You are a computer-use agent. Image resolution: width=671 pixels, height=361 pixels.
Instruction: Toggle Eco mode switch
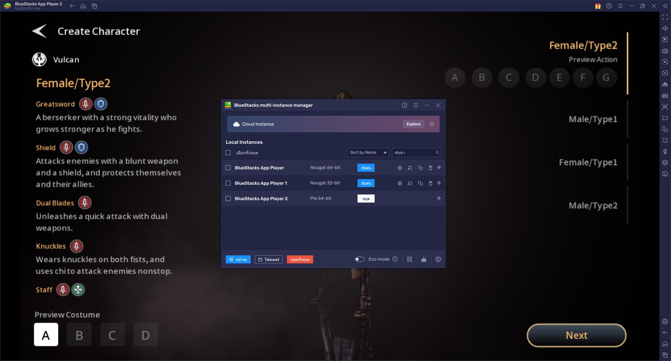360,259
